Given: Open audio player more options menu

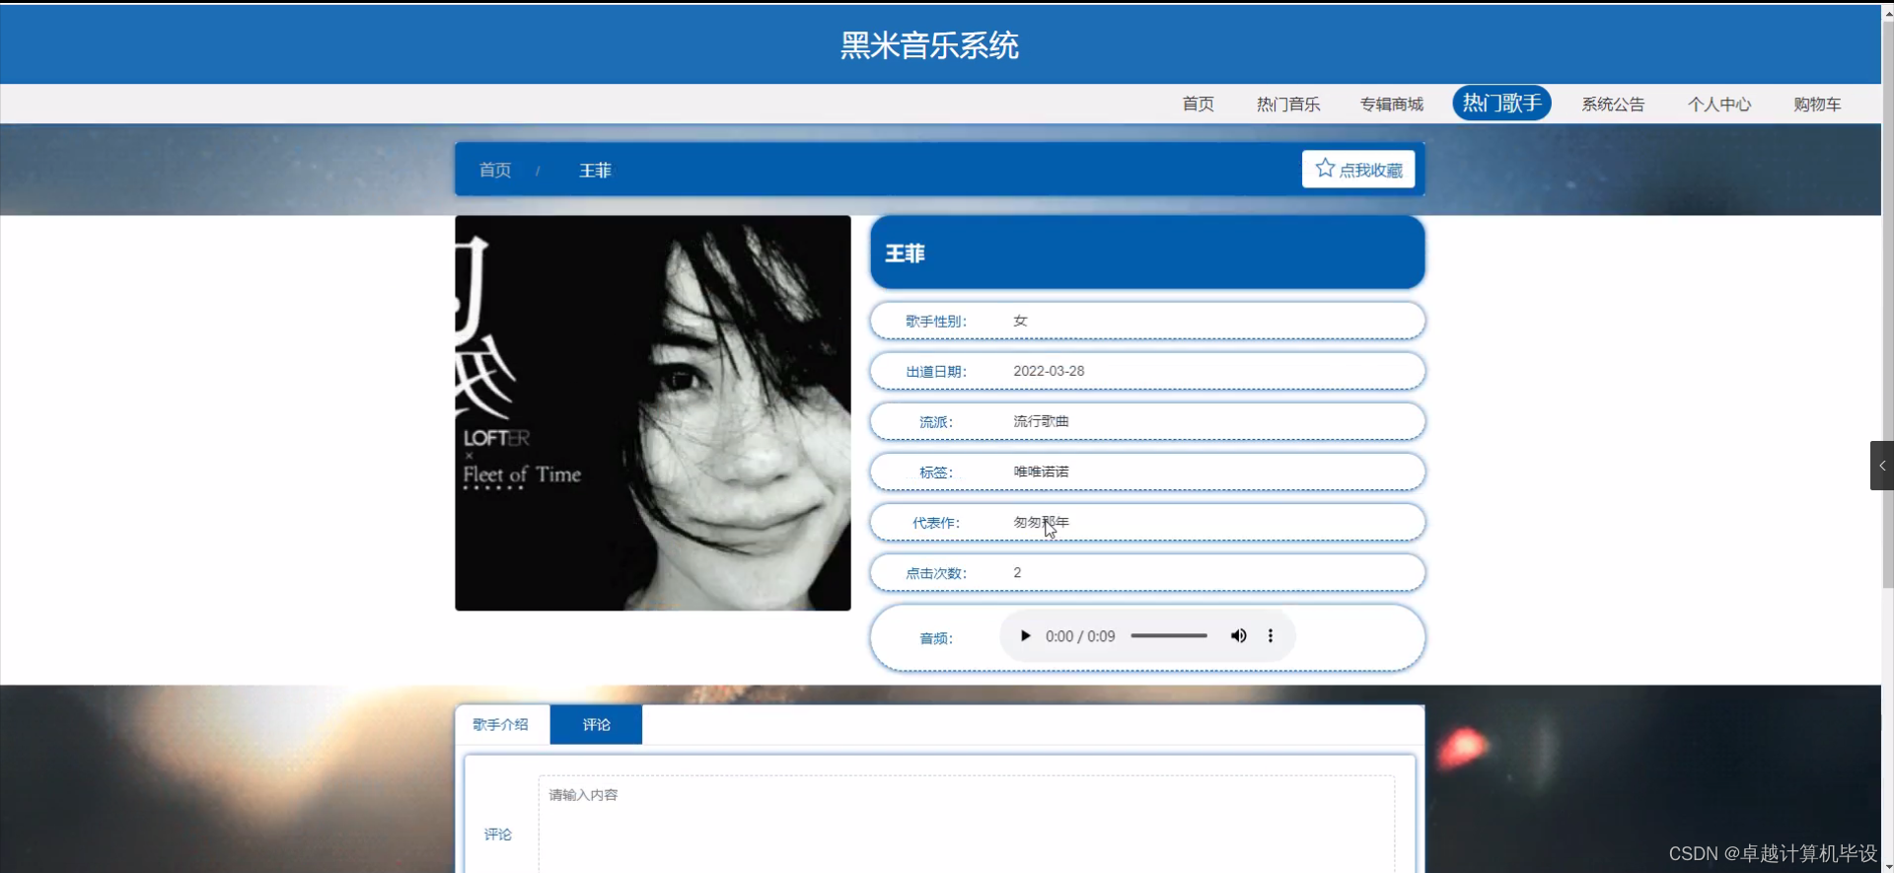Looking at the screenshot, I should (x=1271, y=636).
